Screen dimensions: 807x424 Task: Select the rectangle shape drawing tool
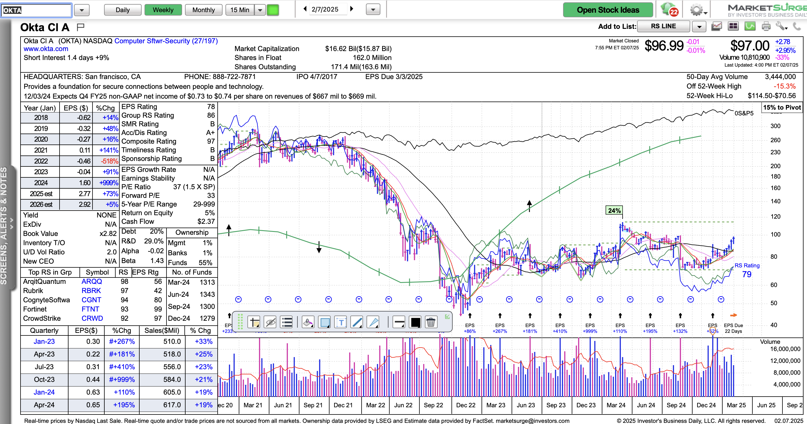click(x=325, y=322)
